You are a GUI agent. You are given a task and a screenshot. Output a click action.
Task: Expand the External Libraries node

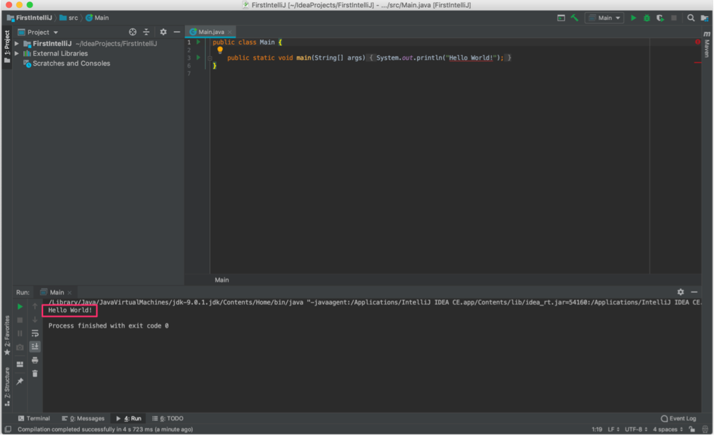point(17,54)
